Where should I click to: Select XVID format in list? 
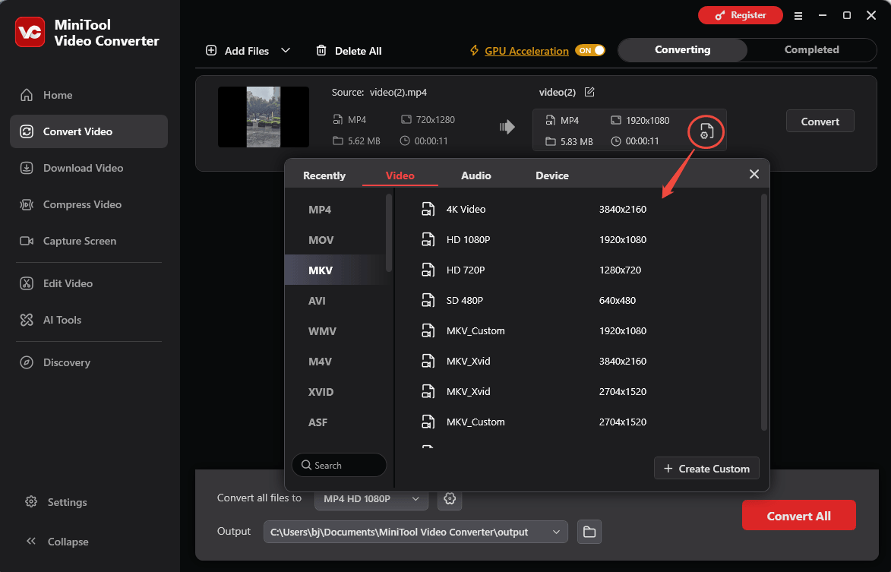click(335, 392)
